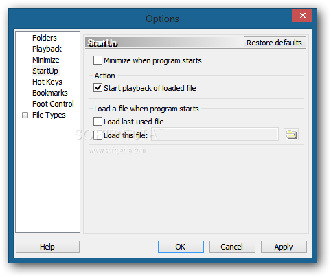Open the Hot Keys settings
This screenshot has height=277, width=331.
(x=47, y=82)
